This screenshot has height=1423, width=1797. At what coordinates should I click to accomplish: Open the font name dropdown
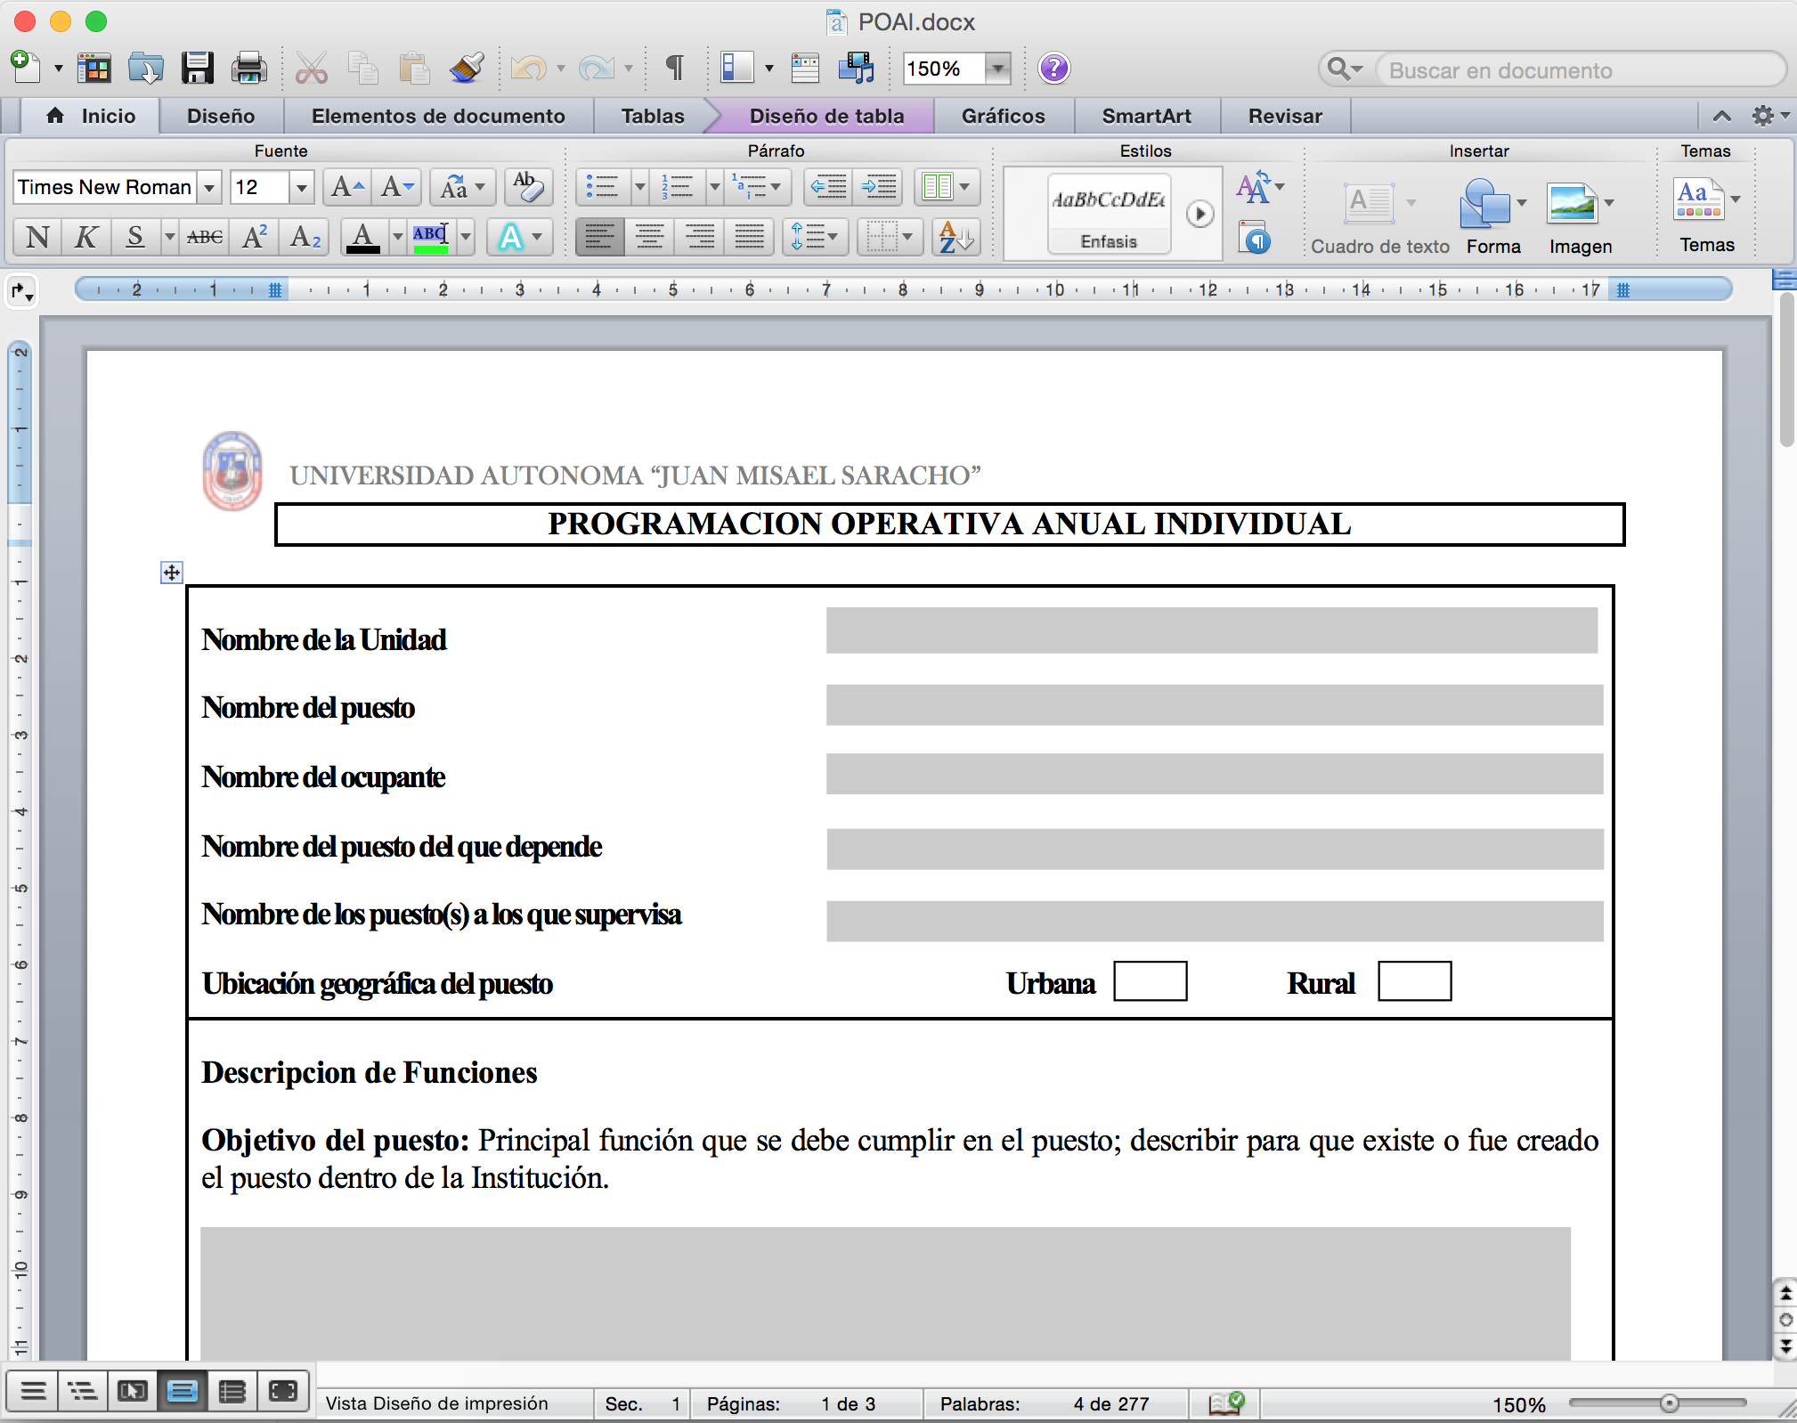coord(209,188)
